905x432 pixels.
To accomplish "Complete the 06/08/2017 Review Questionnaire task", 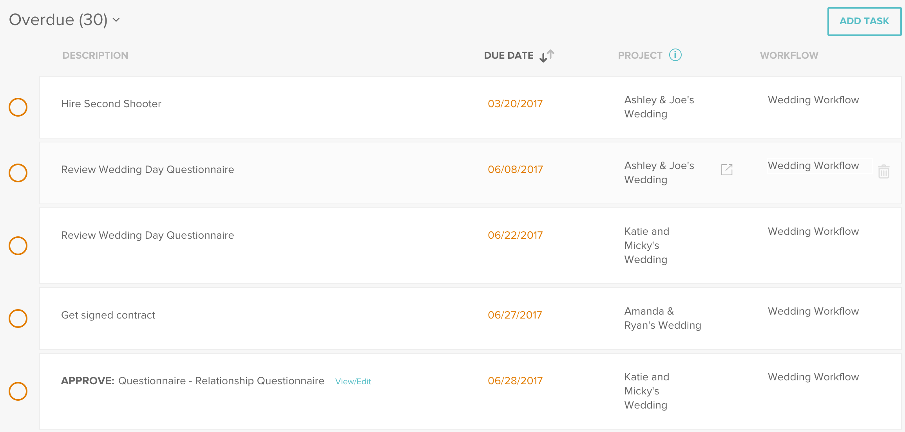I will [18, 173].
